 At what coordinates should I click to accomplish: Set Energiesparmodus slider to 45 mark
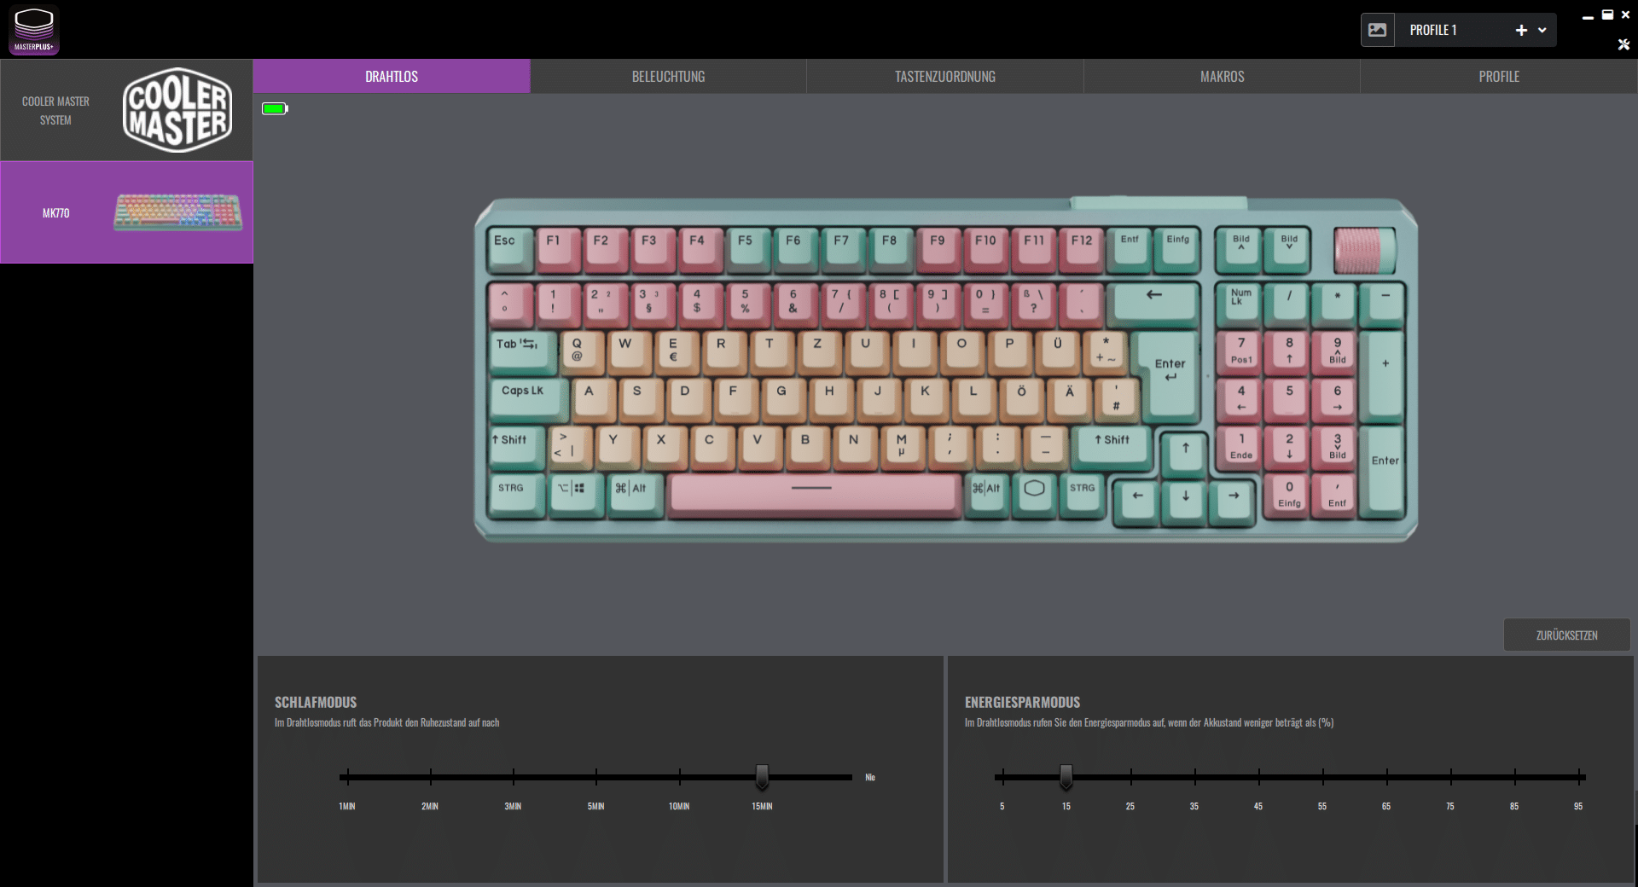[x=1258, y=777]
